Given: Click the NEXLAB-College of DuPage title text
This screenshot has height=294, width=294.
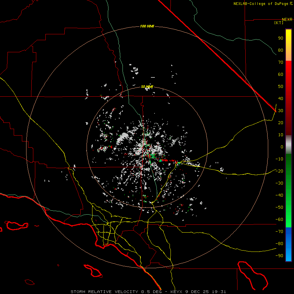Looking at the screenshot, I should click(263, 4).
